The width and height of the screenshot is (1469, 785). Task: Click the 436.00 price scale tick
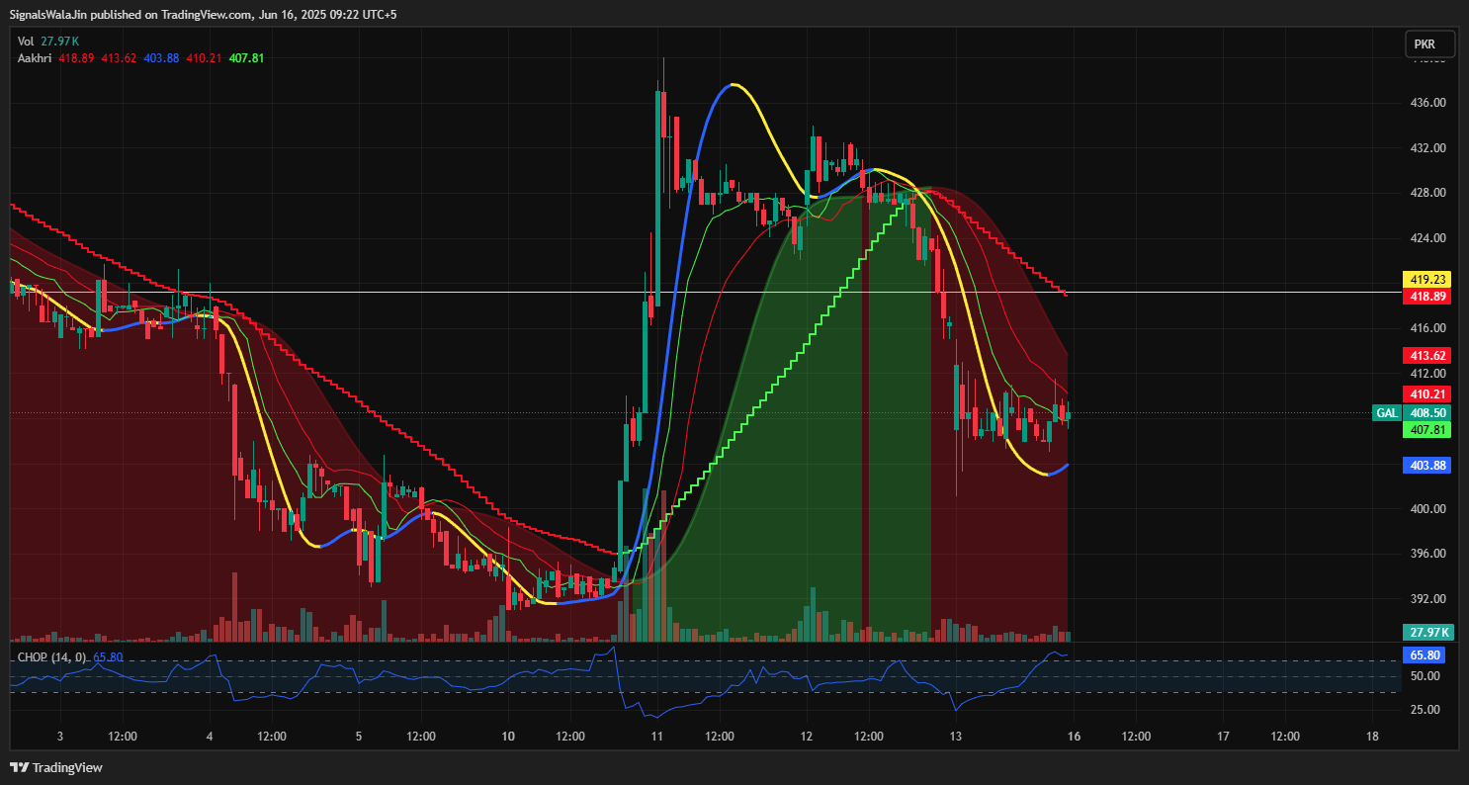coord(1428,103)
